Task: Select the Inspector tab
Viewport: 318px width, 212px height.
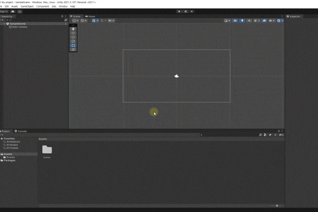Action: [293, 16]
